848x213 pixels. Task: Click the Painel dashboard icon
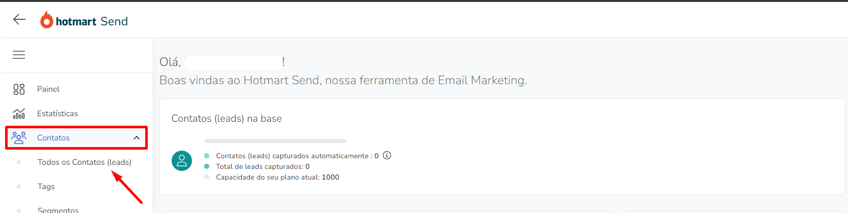[19, 89]
